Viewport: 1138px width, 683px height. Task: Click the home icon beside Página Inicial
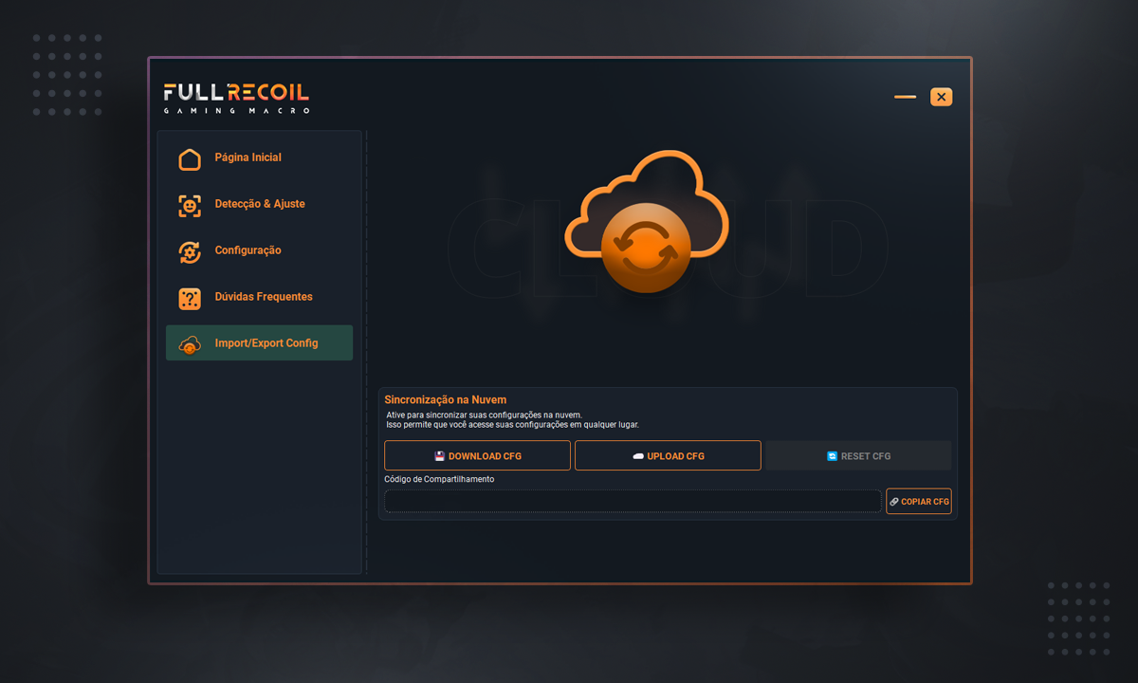pyautogui.click(x=190, y=158)
